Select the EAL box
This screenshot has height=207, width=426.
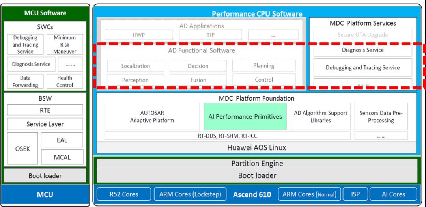click(x=62, y=140)
